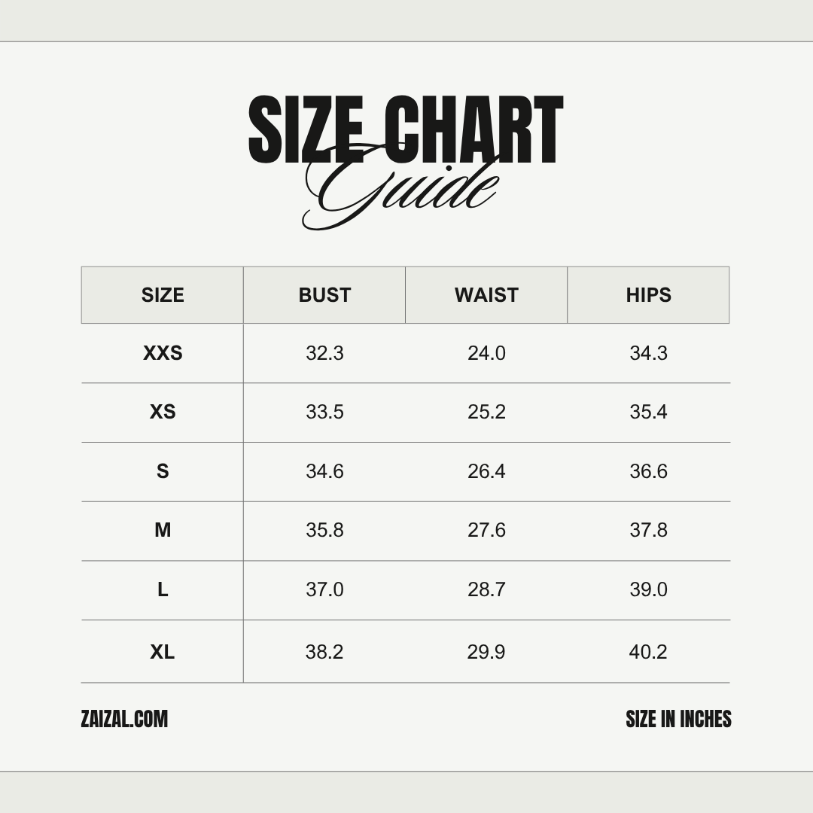Image resolution: width=813 pixels, height=813 pixels.
Task: Select the XS size row label
Action: pyautogui.click(x=163, y=412)
